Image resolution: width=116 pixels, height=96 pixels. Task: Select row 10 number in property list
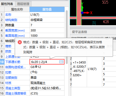[x=2, y=62]
